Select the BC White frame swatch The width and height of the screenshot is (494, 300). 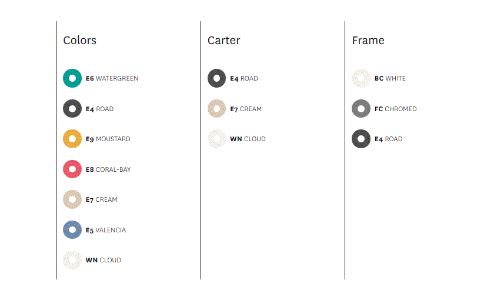[361, 78]
